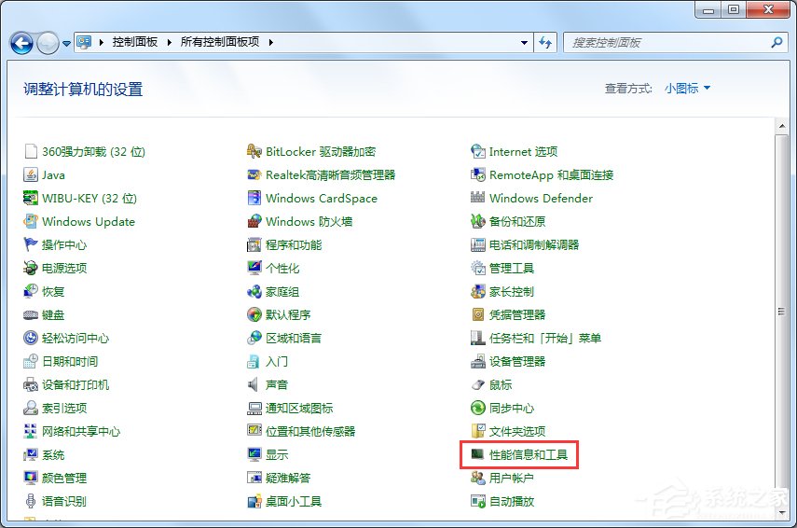
Task: Open the 家庭组 link
Action: pos(282,291)
